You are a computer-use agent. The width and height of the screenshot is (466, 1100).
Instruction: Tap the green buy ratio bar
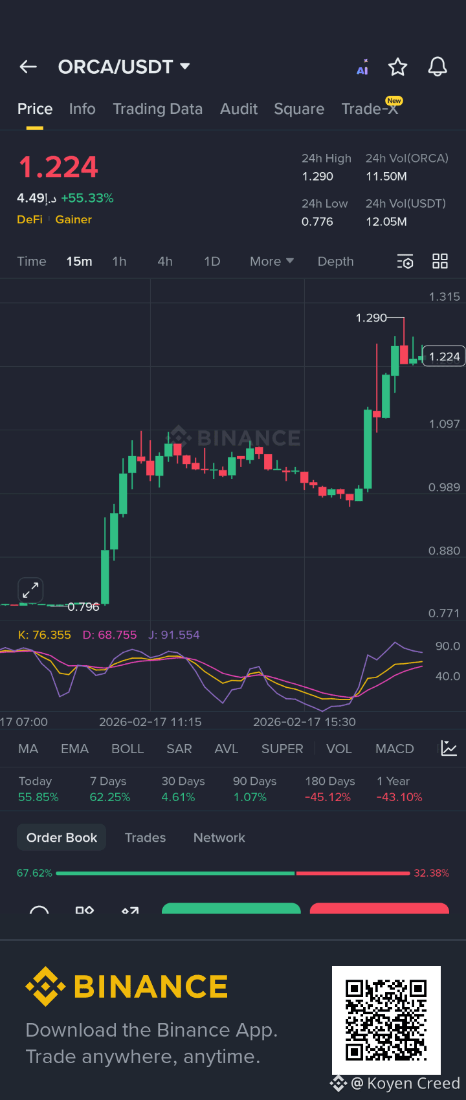(175, 873)
